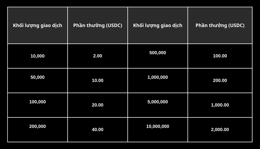The image size is (260, 149).
Task: Select the 500,000 volume cell
Action: point(158,56)
